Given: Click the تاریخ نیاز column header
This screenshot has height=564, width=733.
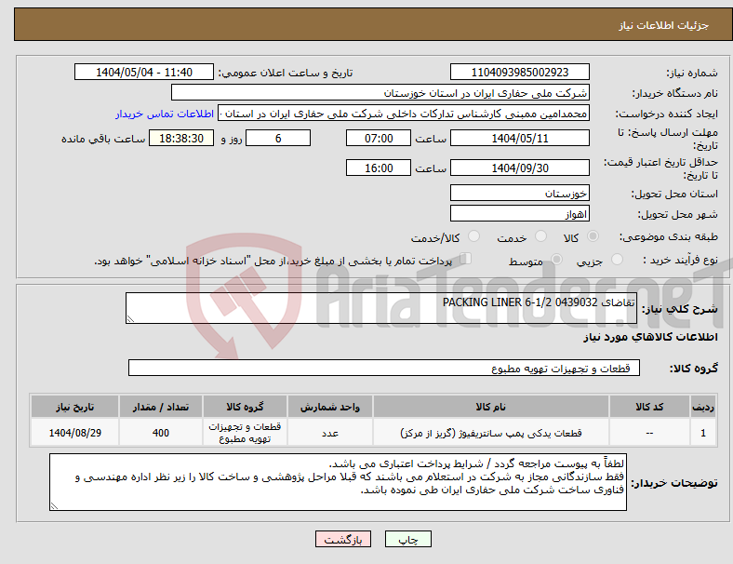Looking at the screenshot, I should point(74,407).
